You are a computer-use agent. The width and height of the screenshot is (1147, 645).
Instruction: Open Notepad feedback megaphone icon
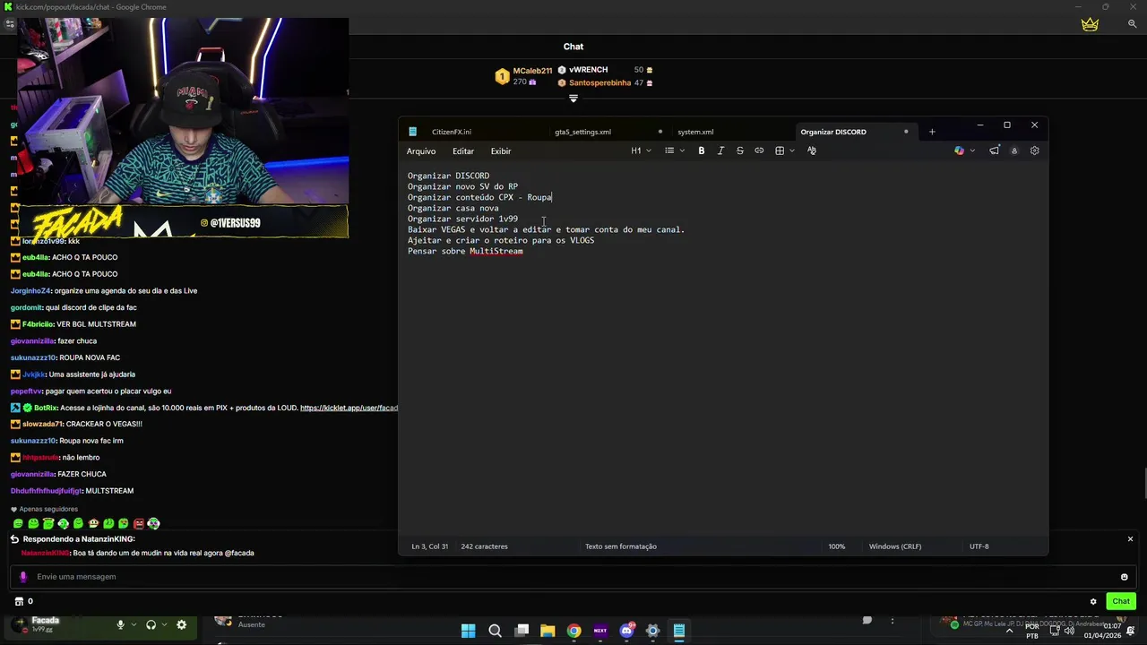click(x=994, y=150)
